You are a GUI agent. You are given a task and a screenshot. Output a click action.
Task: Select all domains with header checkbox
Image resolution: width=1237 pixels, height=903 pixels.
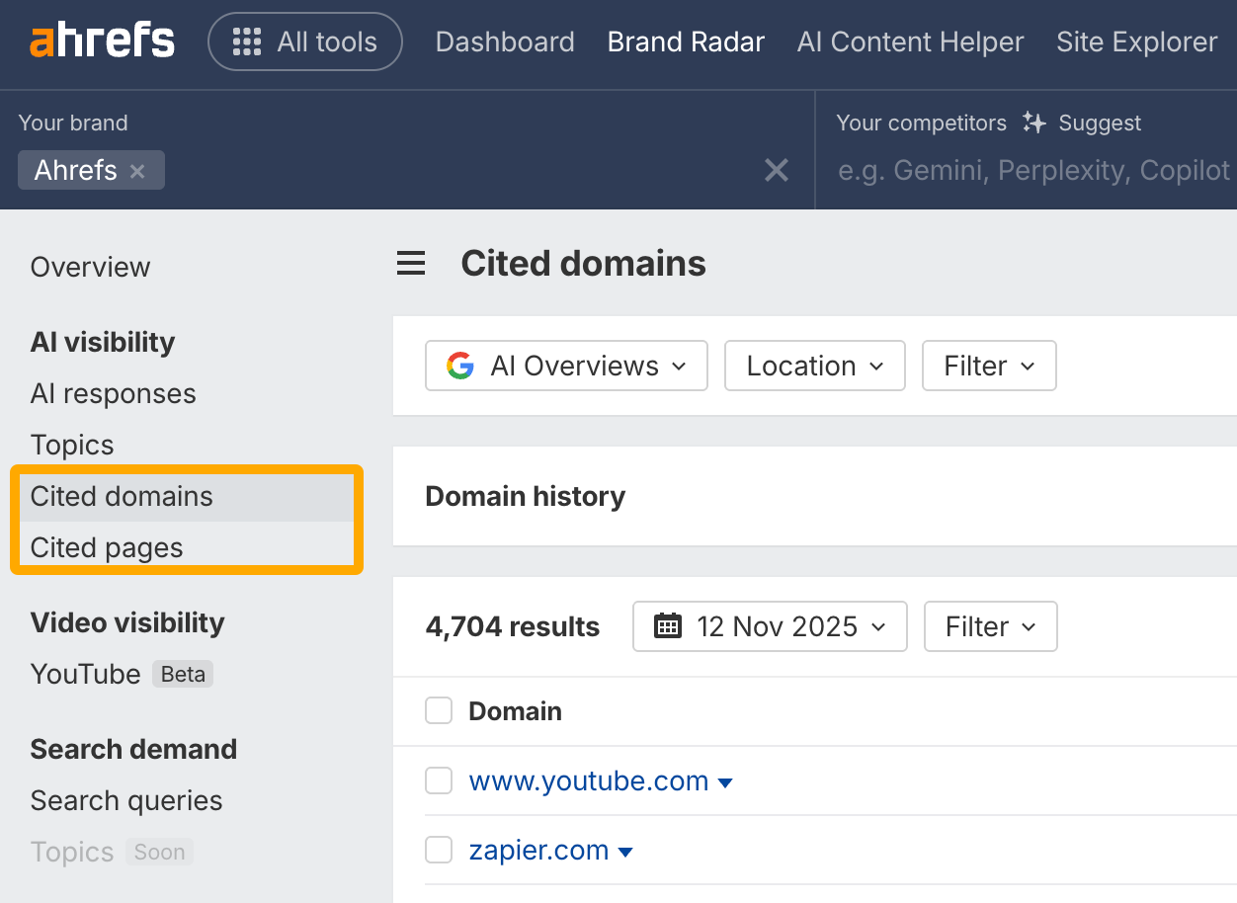[439, 711]
